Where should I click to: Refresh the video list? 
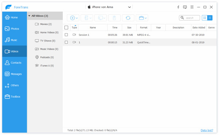[128, 18]
